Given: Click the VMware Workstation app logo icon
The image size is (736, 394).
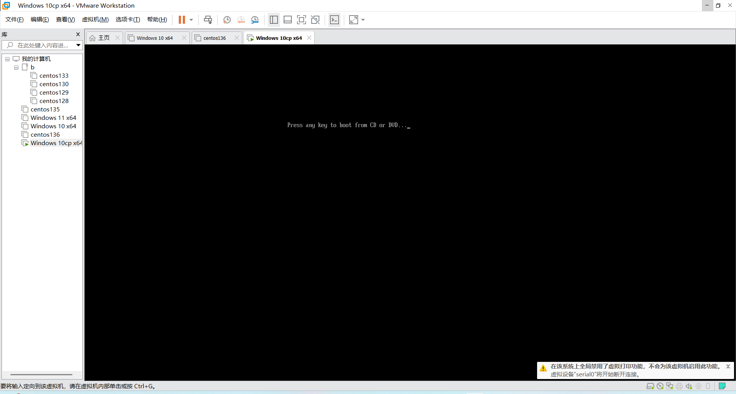Looking at the screenshot, I should 6,6.
